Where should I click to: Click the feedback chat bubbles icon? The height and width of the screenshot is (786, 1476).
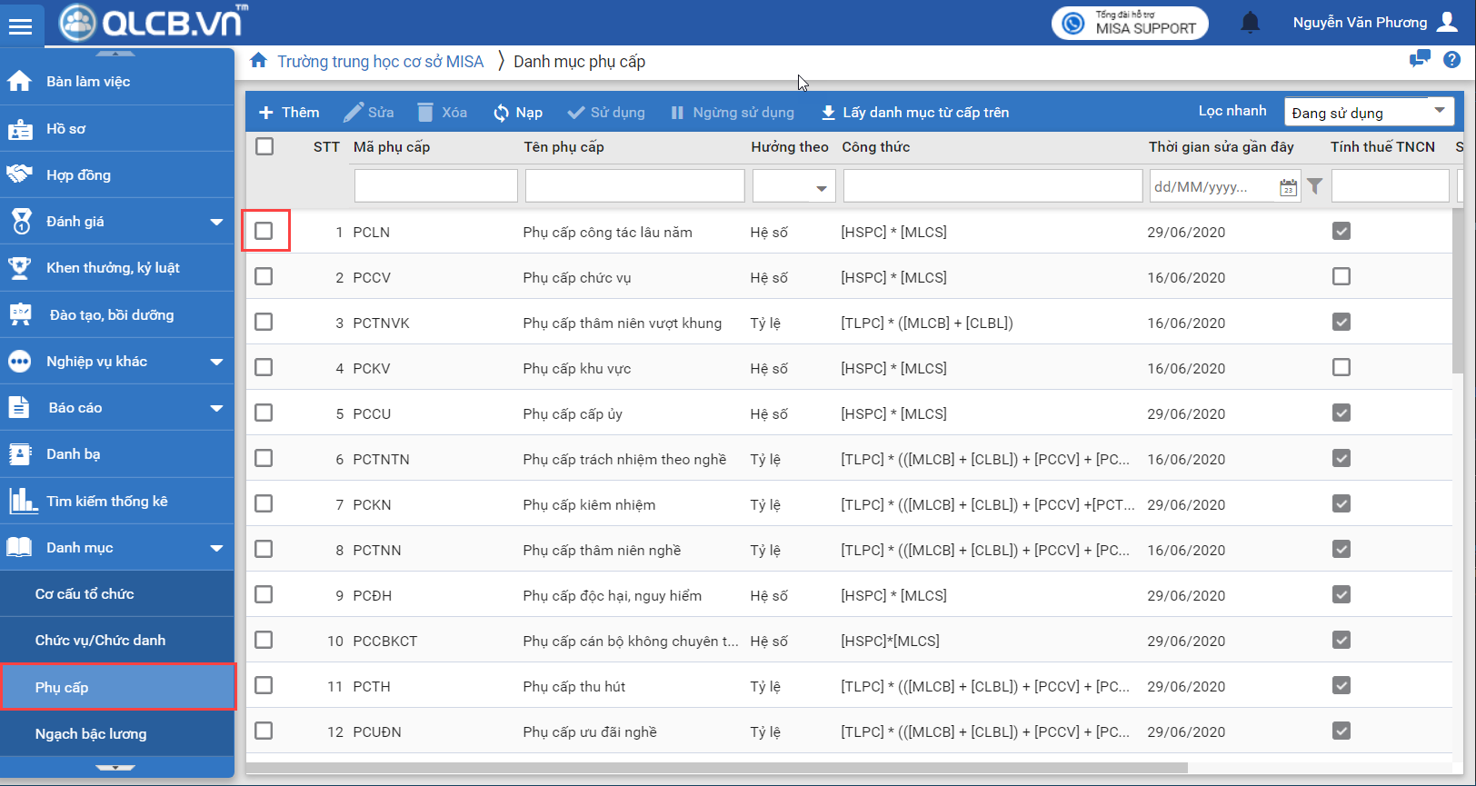pyautogui.click(x=1419, y=60)
